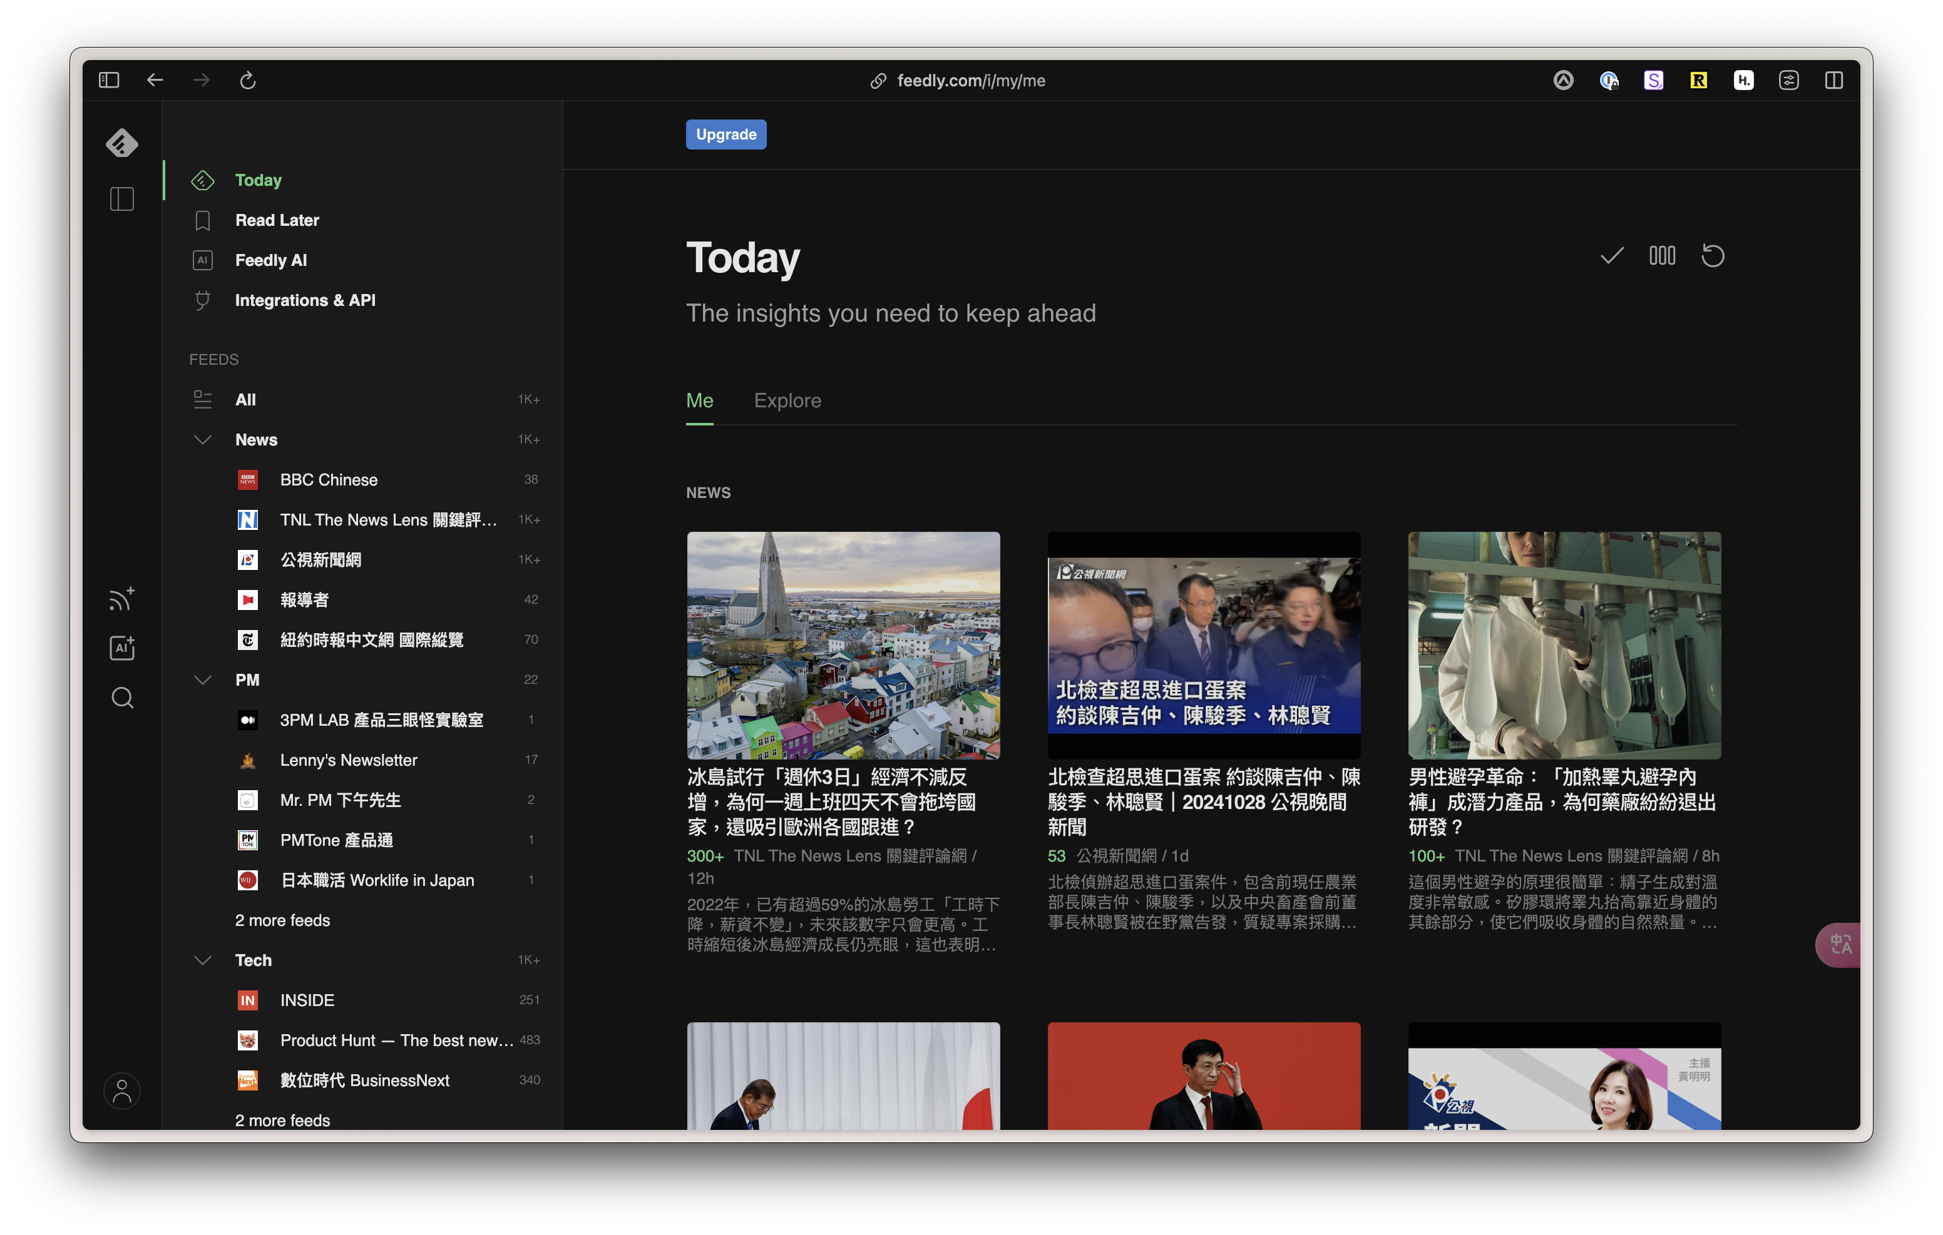Switch to the Explore tab

pyautogui.click(x=787, y=400)
